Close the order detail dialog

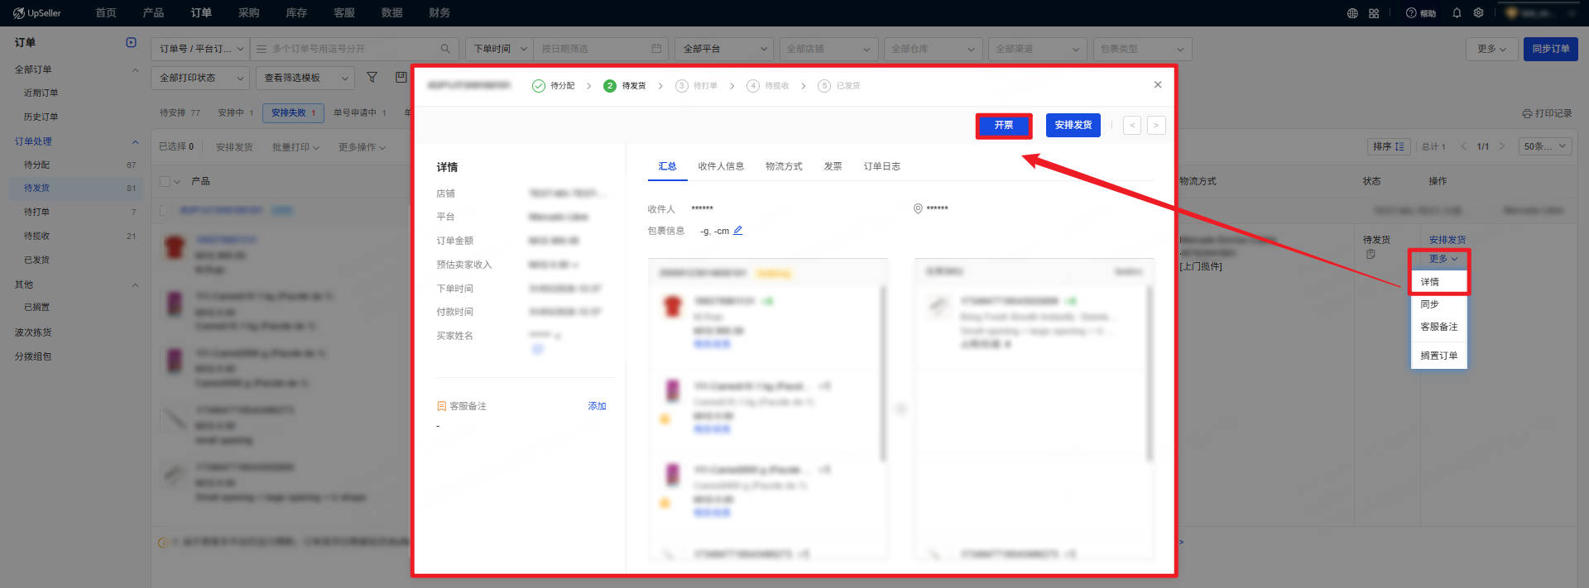[1158, 84]
